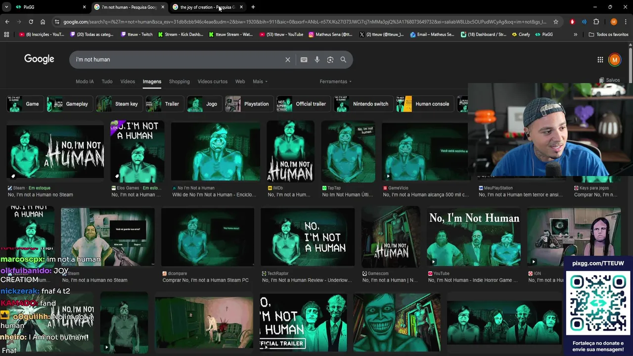
Task: Open the Google logo homepage
Action: [x=39, y=59]
